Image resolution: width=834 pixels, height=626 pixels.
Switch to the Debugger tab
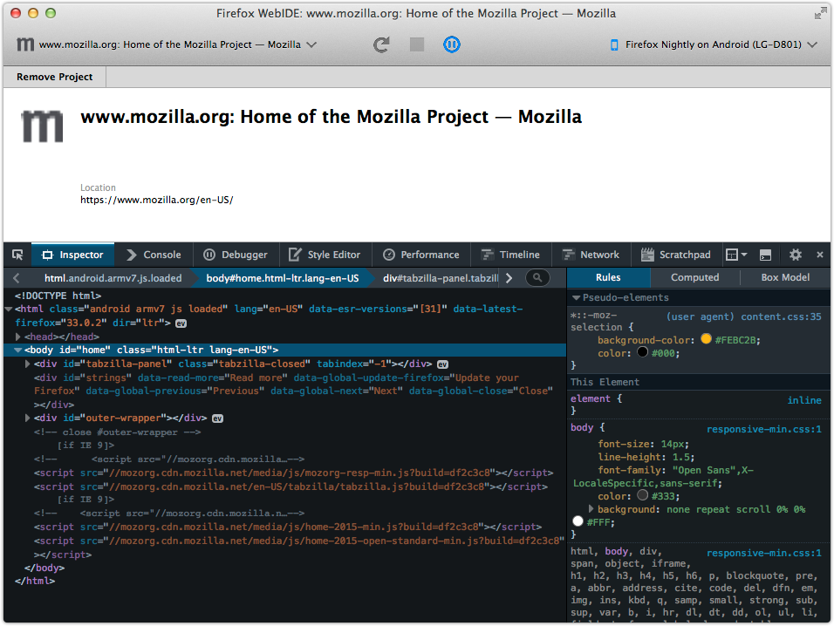(x=236, y=255)
